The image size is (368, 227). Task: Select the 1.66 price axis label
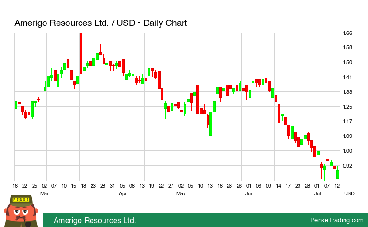[x=347, y=33]
